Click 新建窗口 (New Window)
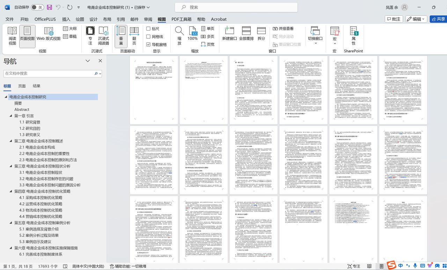447x270 pixels. 229,34
